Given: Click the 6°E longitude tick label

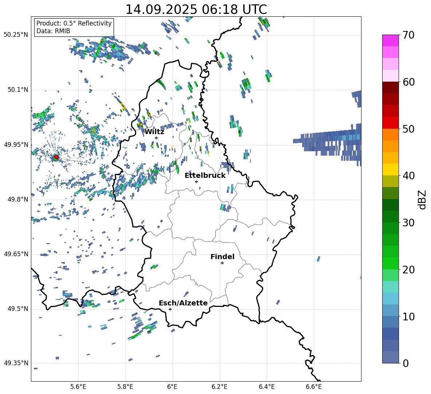Looking at the screenshot, I should (x=172, y=386).
